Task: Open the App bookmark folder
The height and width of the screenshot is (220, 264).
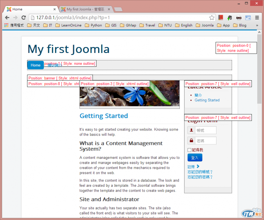Action: (x=223, y=25)
